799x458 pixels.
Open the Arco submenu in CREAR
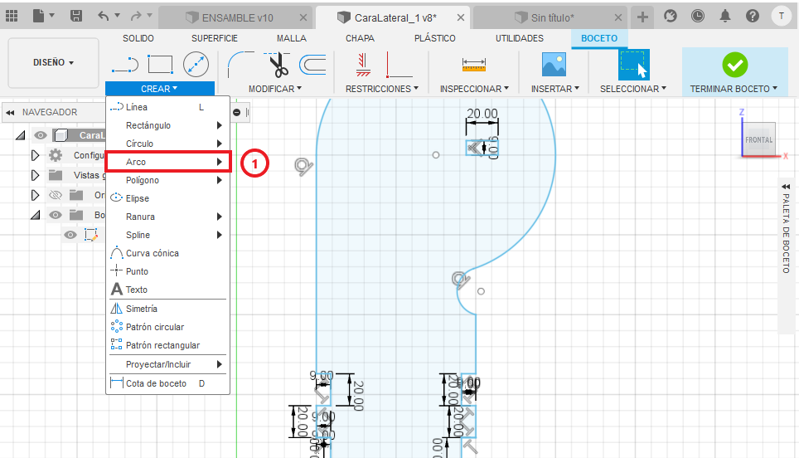(167, 162)
